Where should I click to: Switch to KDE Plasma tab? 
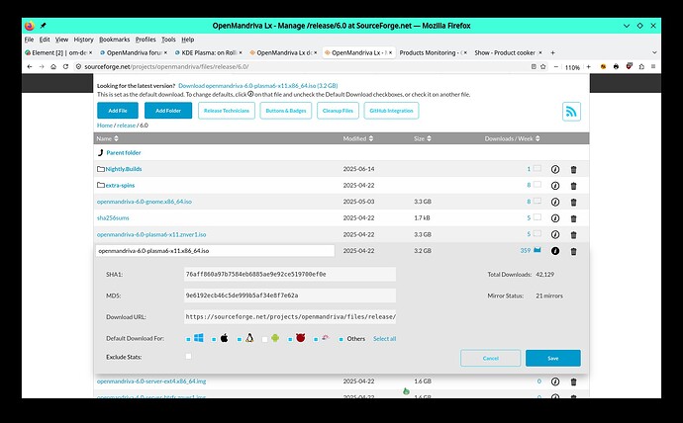tap(207, 52)
